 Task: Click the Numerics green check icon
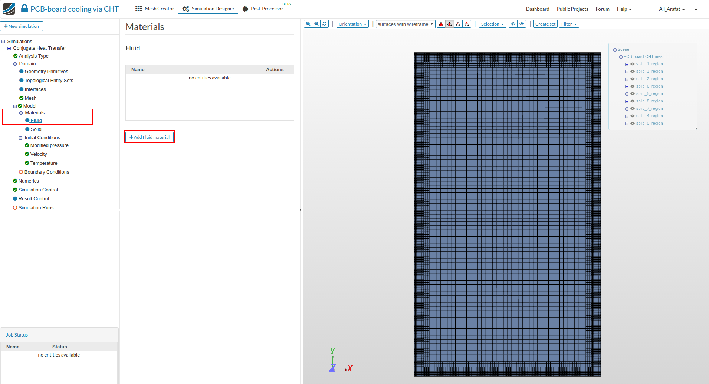[x=15, y=181]
